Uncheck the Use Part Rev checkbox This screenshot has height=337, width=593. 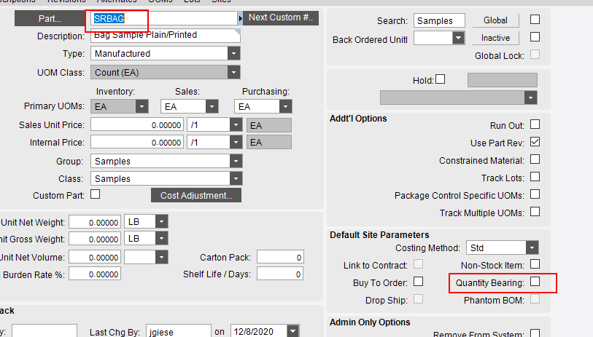click(535, 142)
